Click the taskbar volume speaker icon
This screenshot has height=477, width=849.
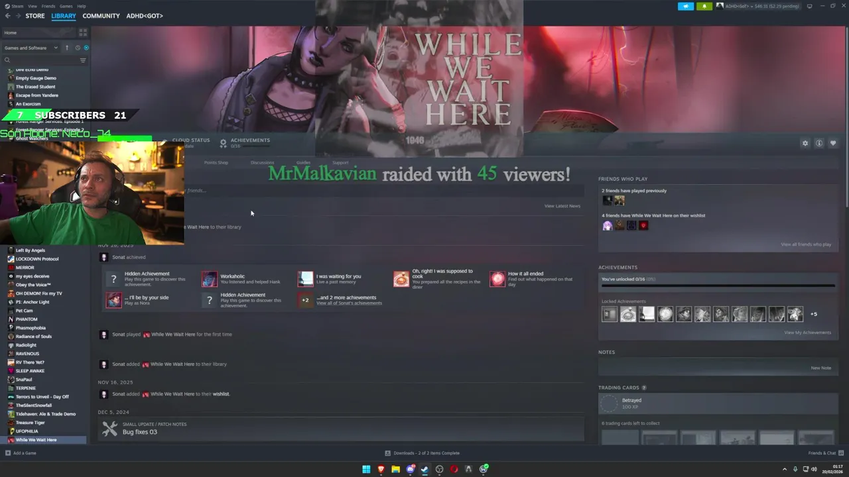click(x=814, y=469)
